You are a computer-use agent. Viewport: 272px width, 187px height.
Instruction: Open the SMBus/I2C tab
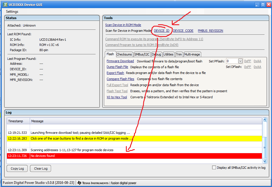point(142,54)
